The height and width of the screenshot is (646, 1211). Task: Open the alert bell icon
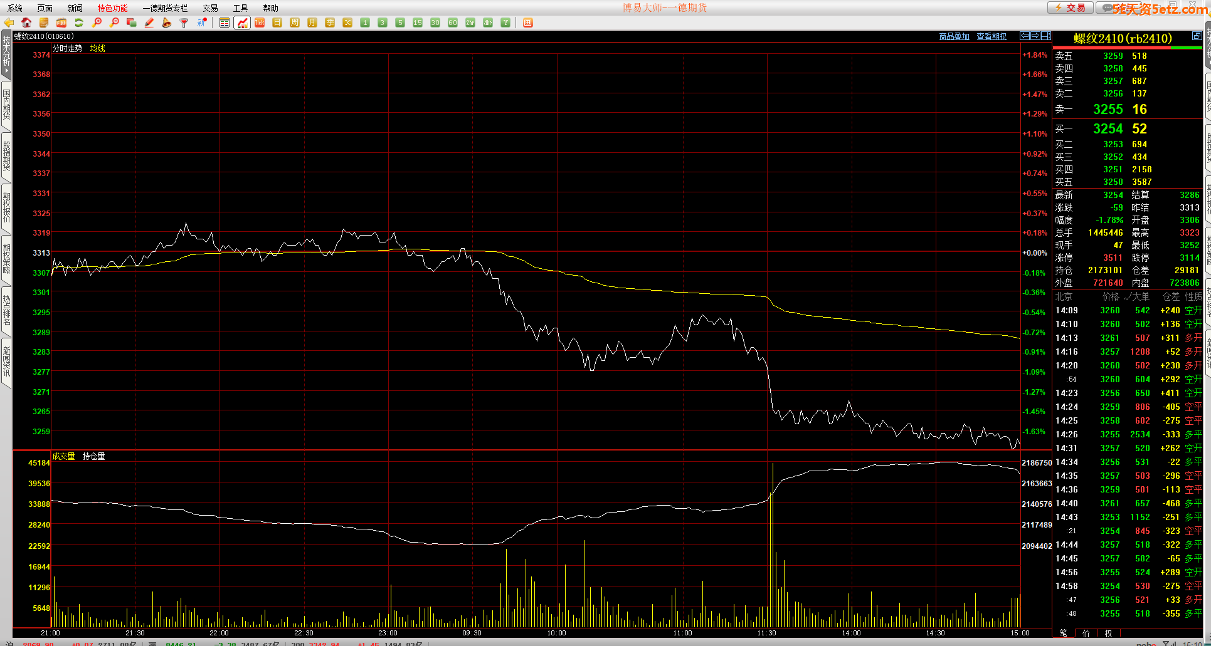coord(166,23)
